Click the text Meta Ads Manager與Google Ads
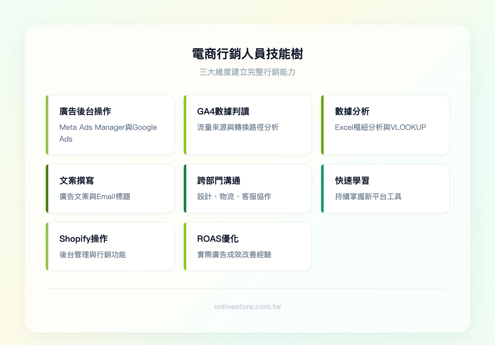 pos(108,133)
